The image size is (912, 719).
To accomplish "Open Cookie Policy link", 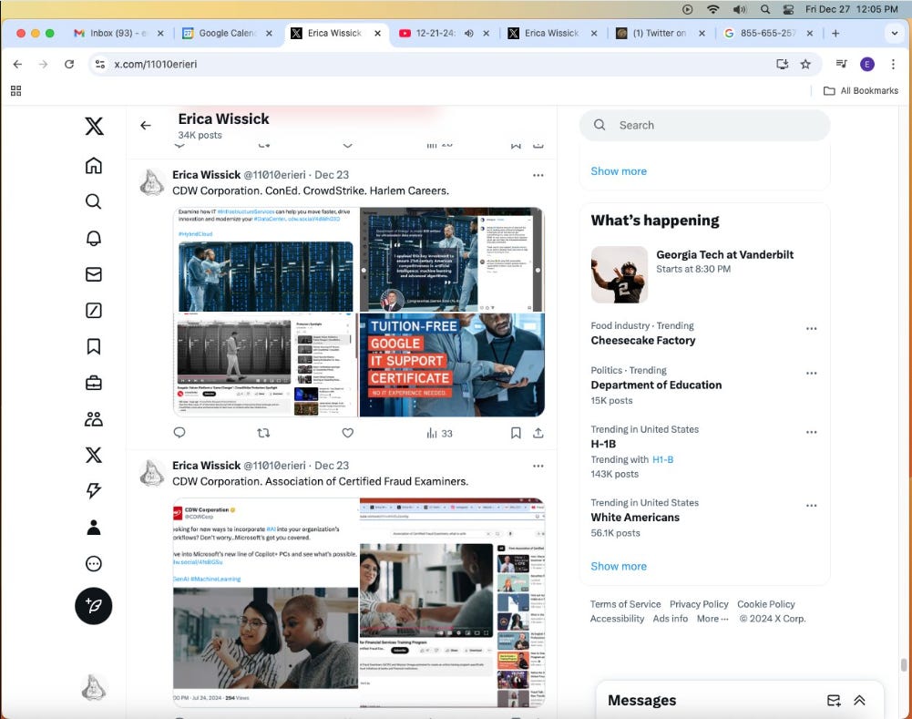I will tap(766, 604).
